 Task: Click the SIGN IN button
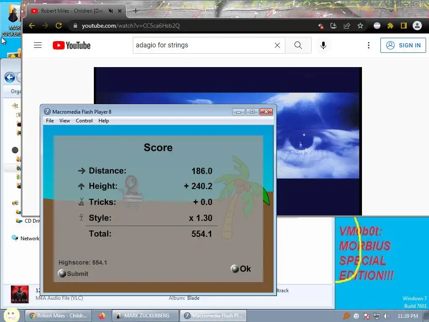coord(403,45)
